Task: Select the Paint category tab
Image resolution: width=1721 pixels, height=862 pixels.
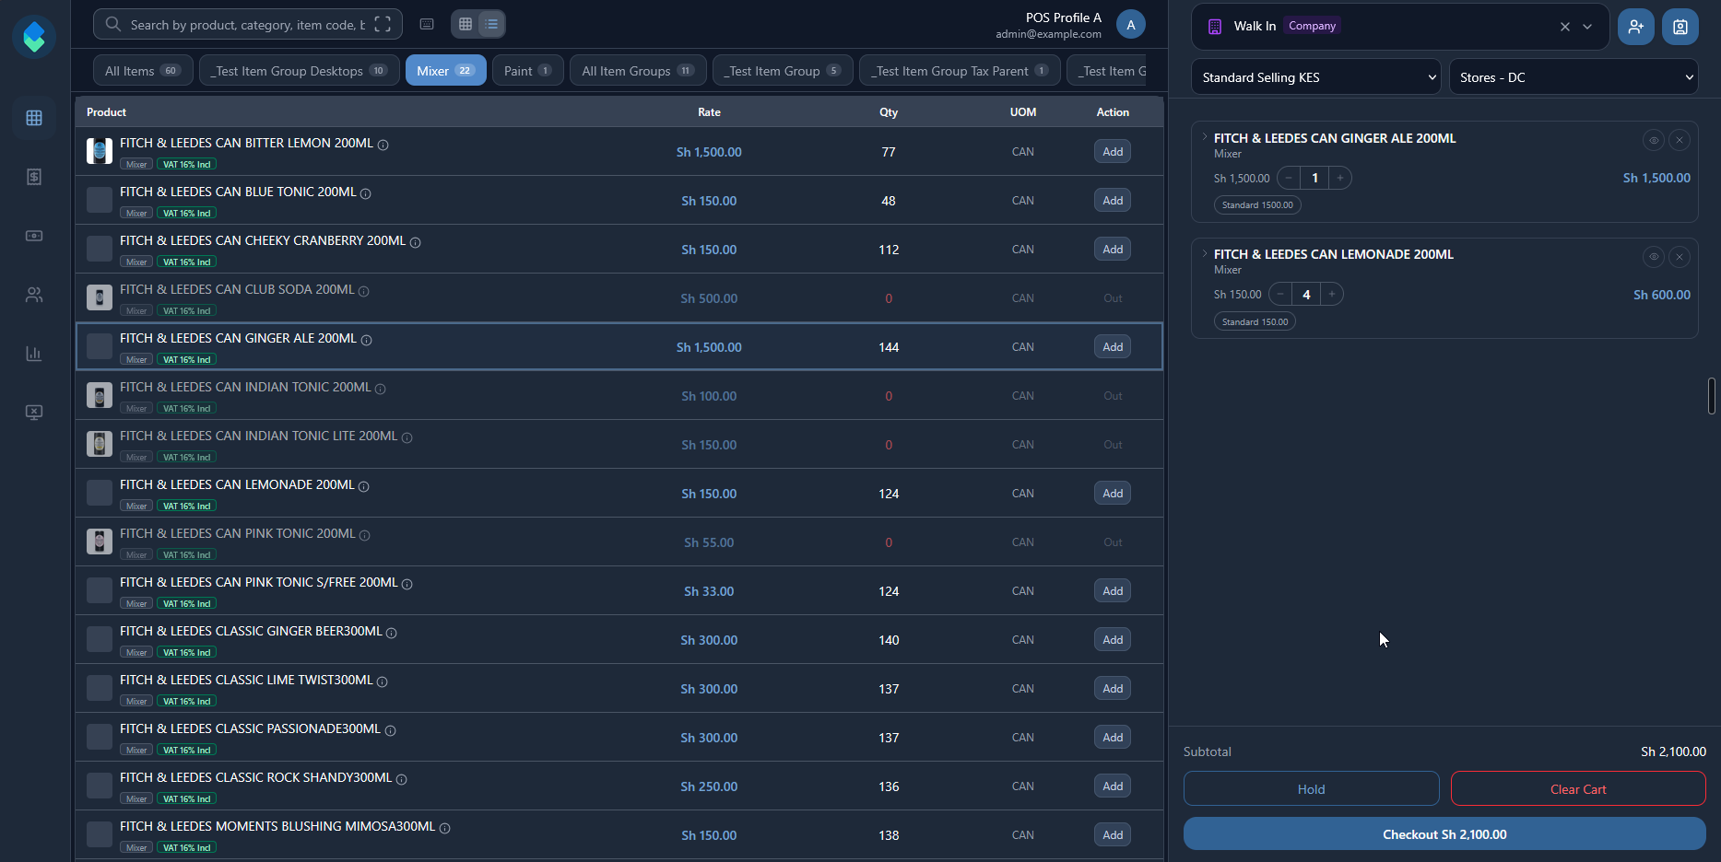Action: click(528, 71)
